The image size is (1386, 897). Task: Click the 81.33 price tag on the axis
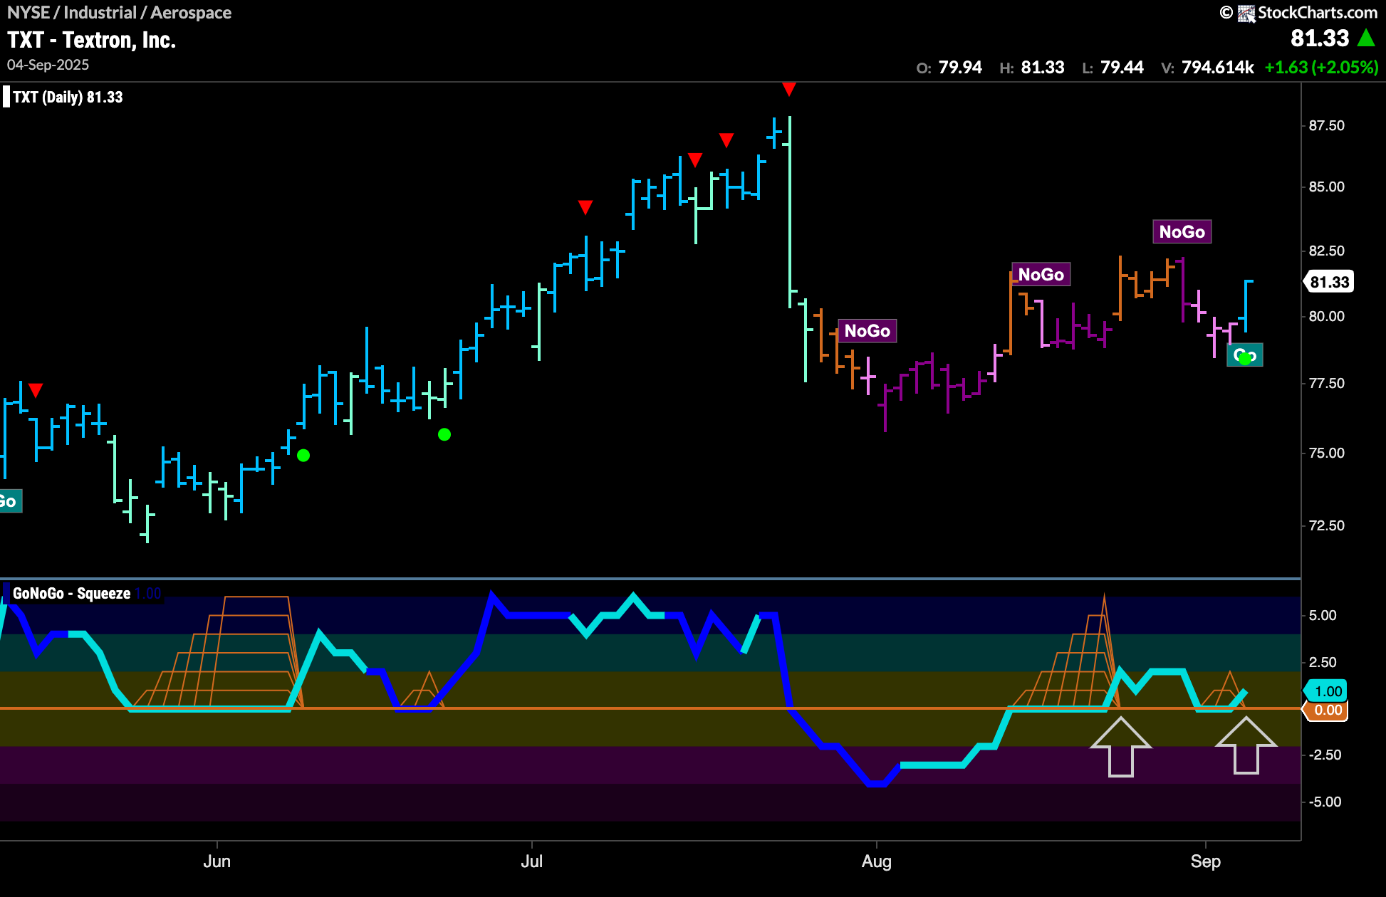[x=1329, y=282]
